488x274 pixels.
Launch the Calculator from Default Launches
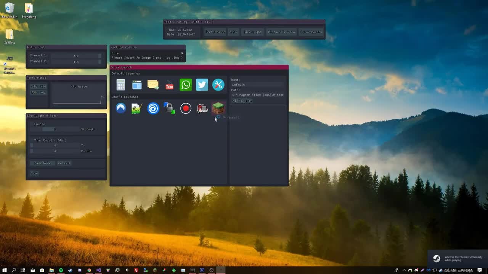coord(120,85)
